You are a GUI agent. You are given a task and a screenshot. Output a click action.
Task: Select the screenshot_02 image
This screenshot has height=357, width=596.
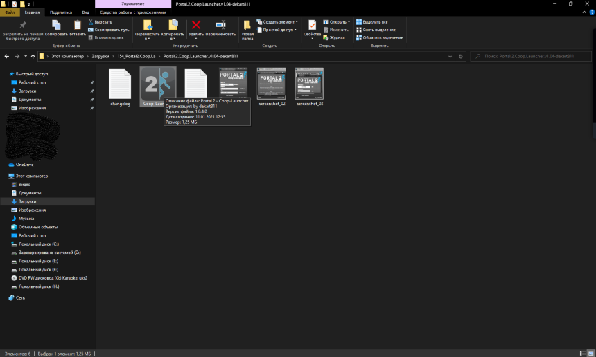(272, 87)
